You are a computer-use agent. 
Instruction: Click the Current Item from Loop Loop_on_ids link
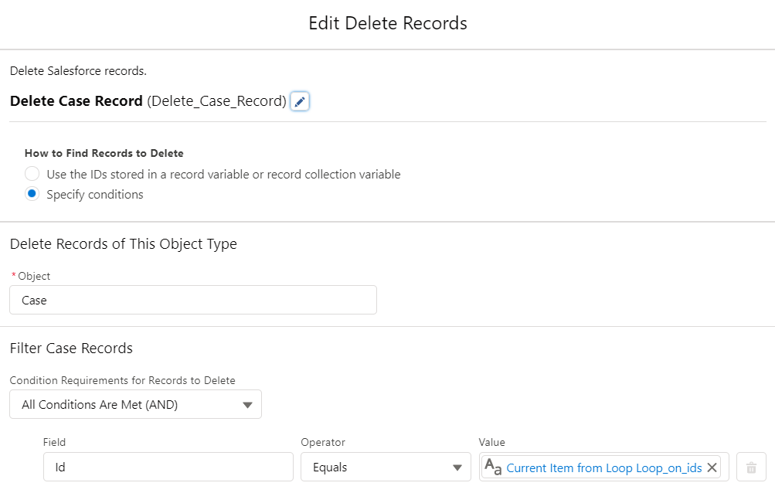click(603, 467)
